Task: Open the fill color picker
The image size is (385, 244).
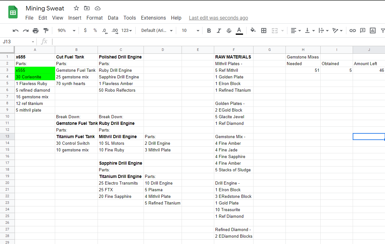Action: point(253,30)
